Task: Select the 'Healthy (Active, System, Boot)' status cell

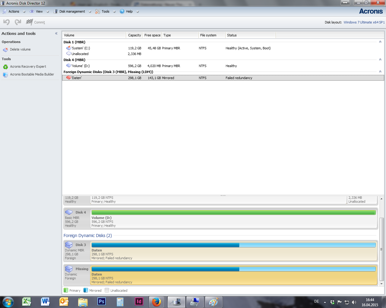Action: click(248, 48)
